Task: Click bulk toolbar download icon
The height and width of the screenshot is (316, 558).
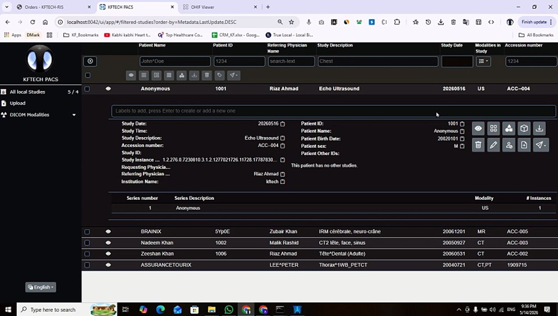Action: (194, 75)
